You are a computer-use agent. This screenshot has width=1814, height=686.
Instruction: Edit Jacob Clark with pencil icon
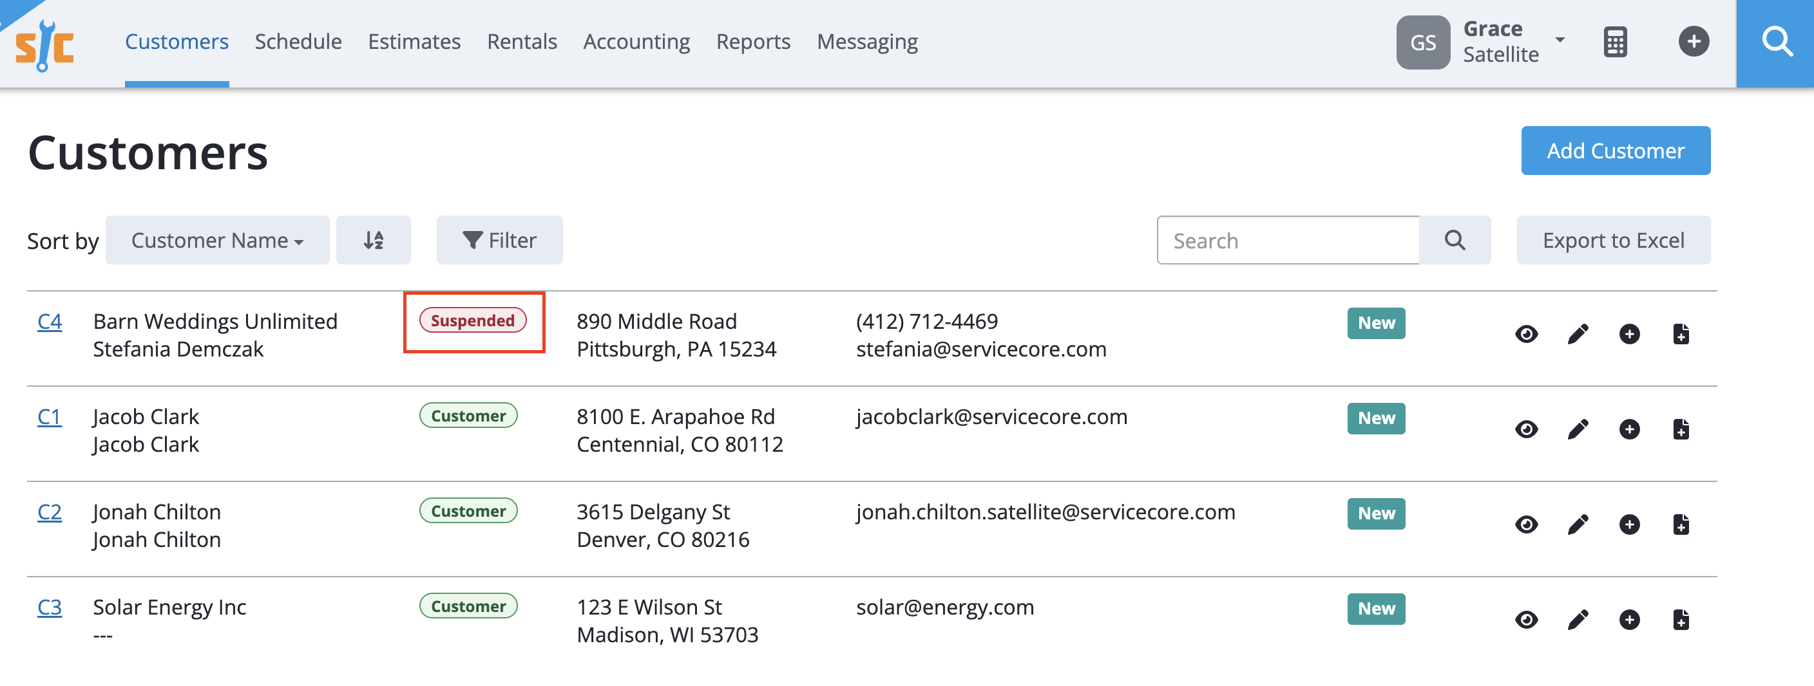coord(1578,429)
